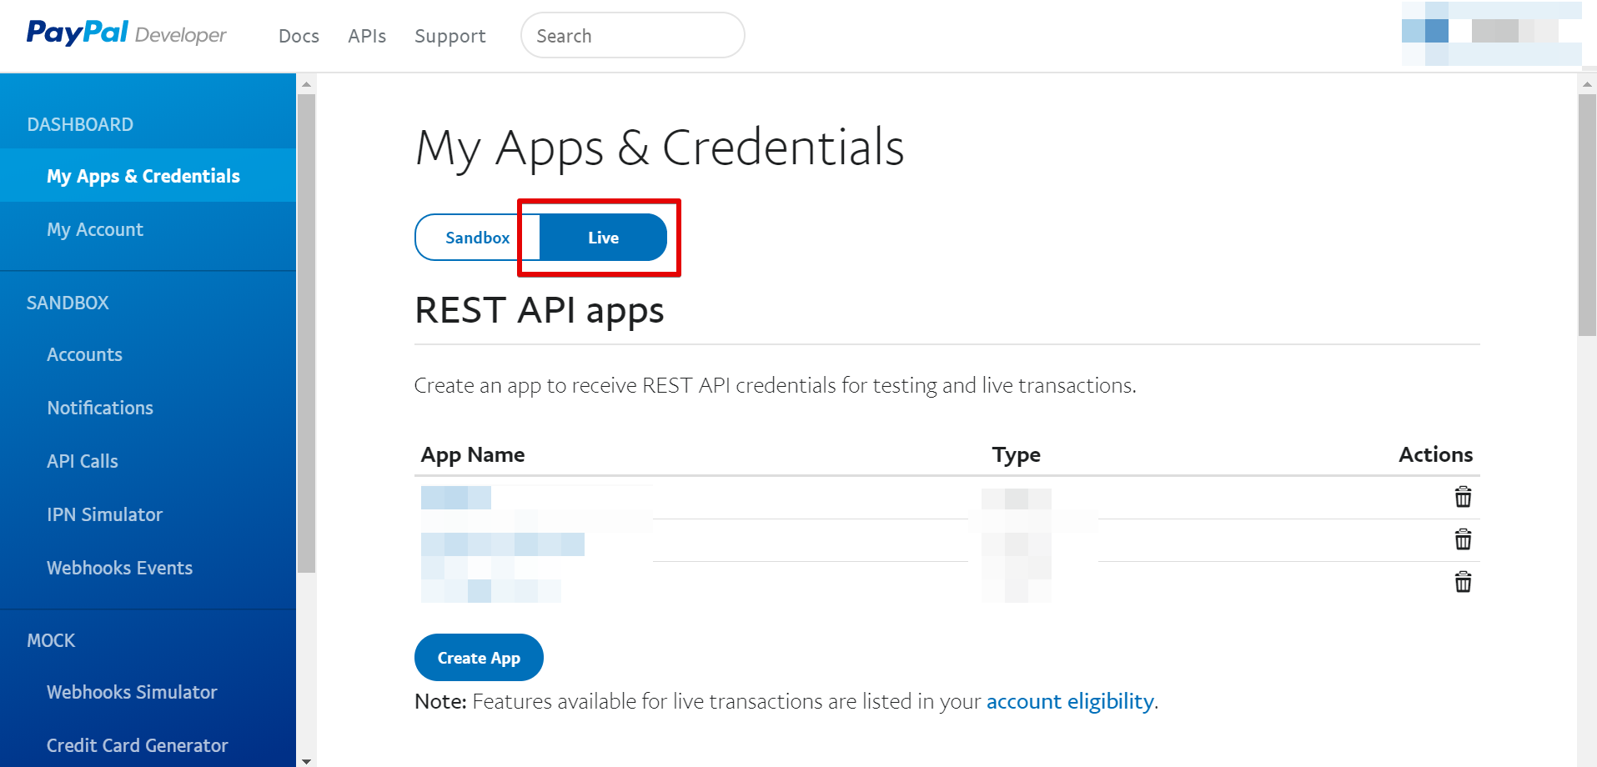1597x767 pixels.
Task: Click the Actions column header
Action: point(1435,454)
